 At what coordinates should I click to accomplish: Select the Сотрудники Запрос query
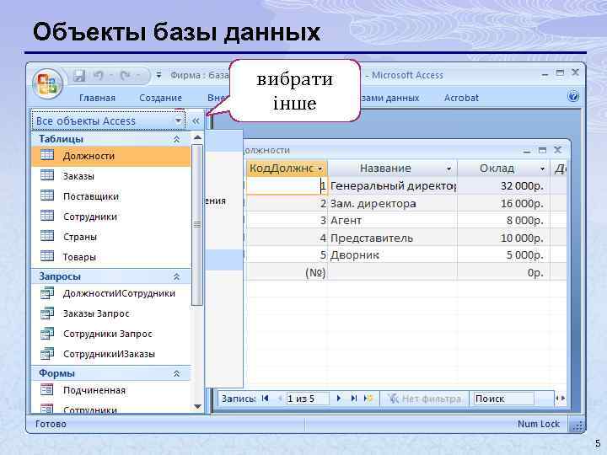[111, 334]
